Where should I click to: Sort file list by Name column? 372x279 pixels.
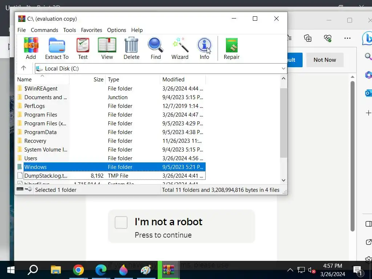43,80
